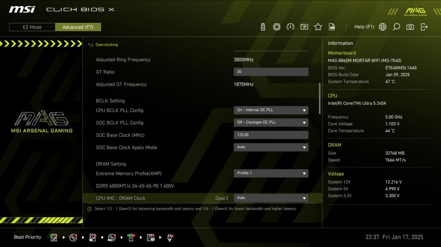The image size is (441, 247).
Task: Click the Intel(R) Core(TM) Ultra 5 245K text
Action: 357,103
